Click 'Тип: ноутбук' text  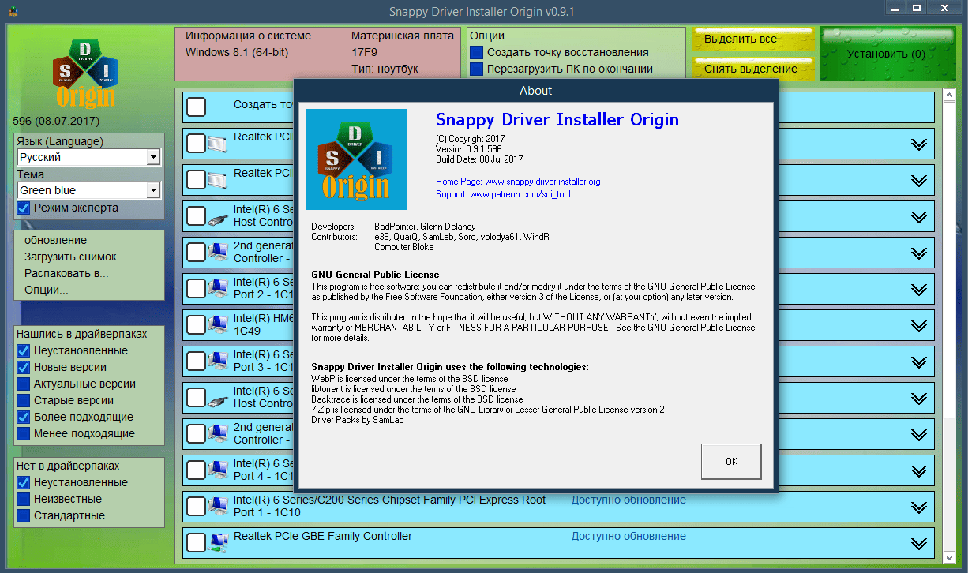[385, 69]
